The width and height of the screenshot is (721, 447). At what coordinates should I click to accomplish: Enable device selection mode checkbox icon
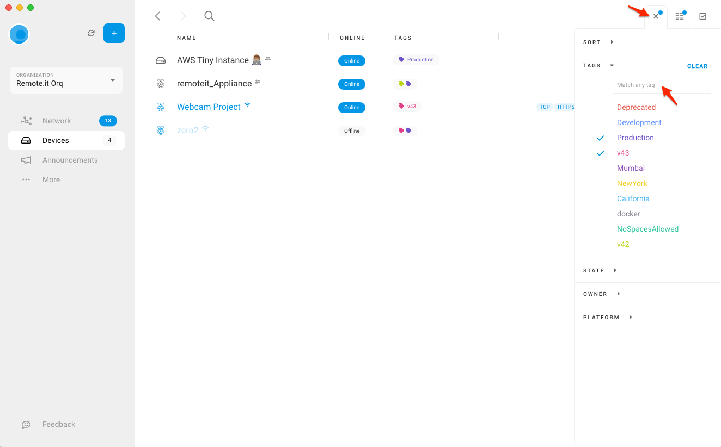coord(703,16)
